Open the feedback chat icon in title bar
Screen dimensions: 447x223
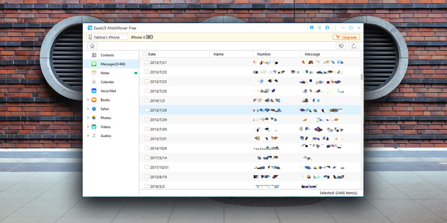(x=311, y=28)
